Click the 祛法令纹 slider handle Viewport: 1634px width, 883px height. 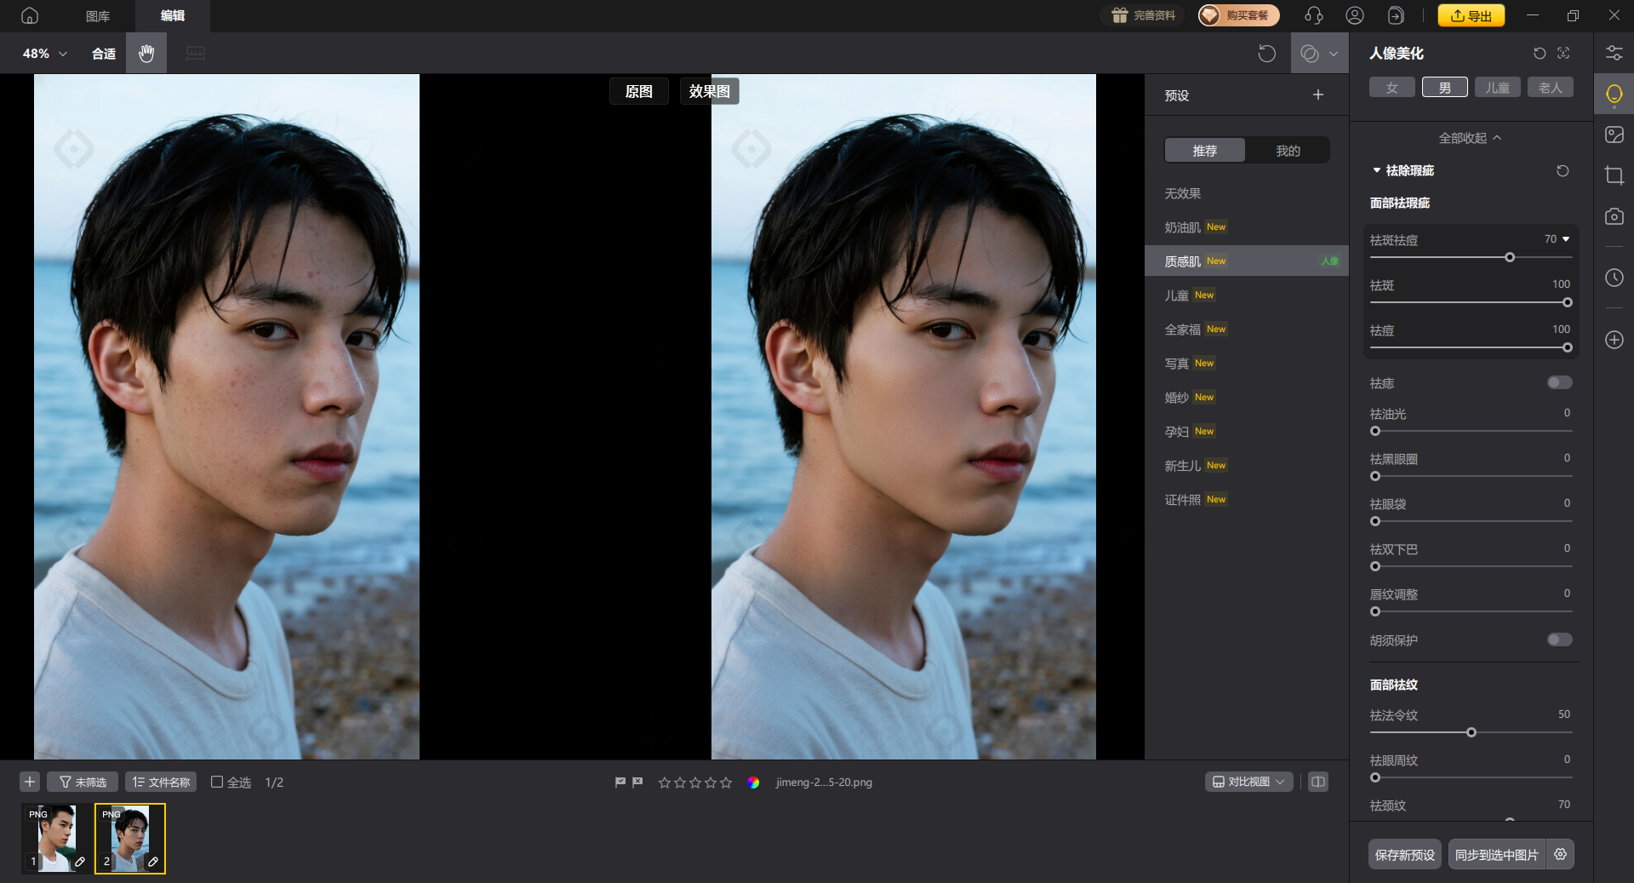[1471, 732]
